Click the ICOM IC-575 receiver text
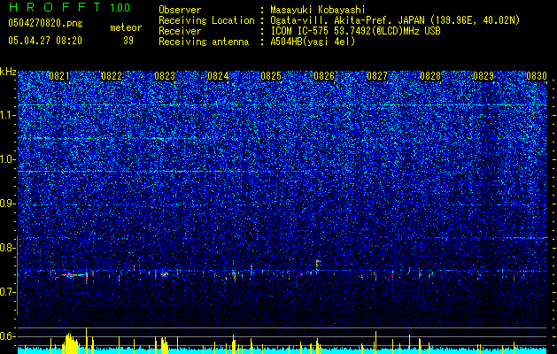Image resolution: width=557 pixels, height=354 pixels. [x=355, y=31]
